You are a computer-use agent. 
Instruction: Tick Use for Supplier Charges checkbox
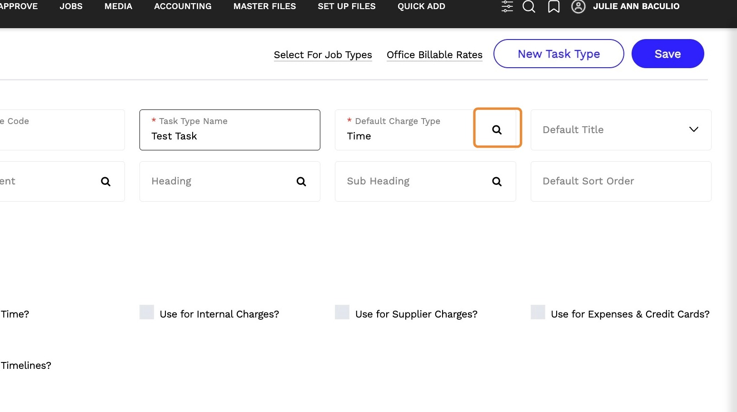[342, 313]
